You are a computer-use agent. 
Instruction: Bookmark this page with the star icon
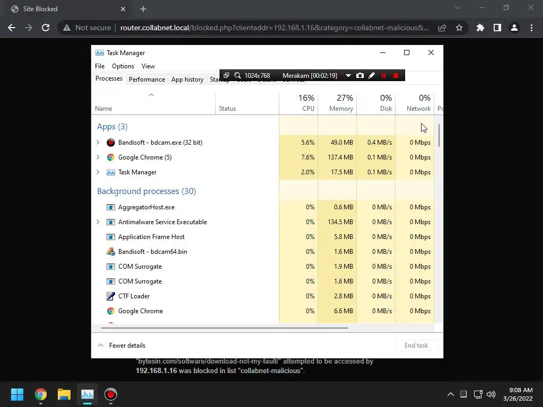click(459, 28)
